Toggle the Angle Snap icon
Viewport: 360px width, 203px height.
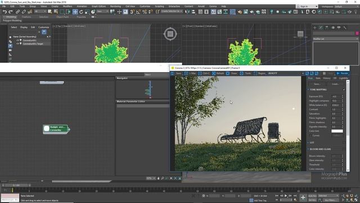tap(138, 12)
